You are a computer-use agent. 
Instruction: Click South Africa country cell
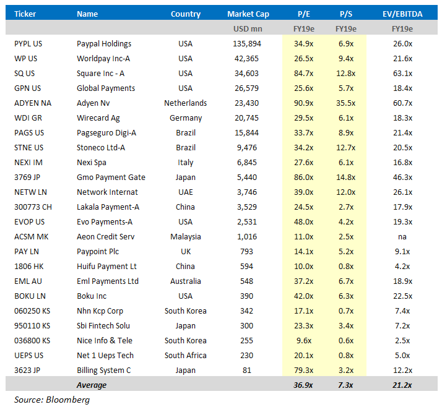click(x=186, y=356)
